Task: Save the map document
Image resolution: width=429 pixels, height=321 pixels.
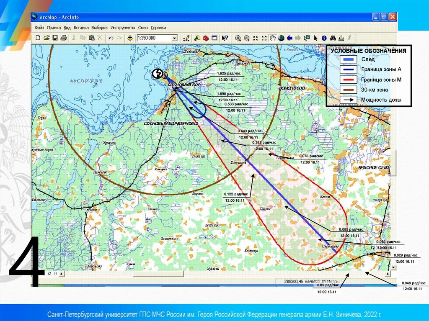Action: point(55,38)
